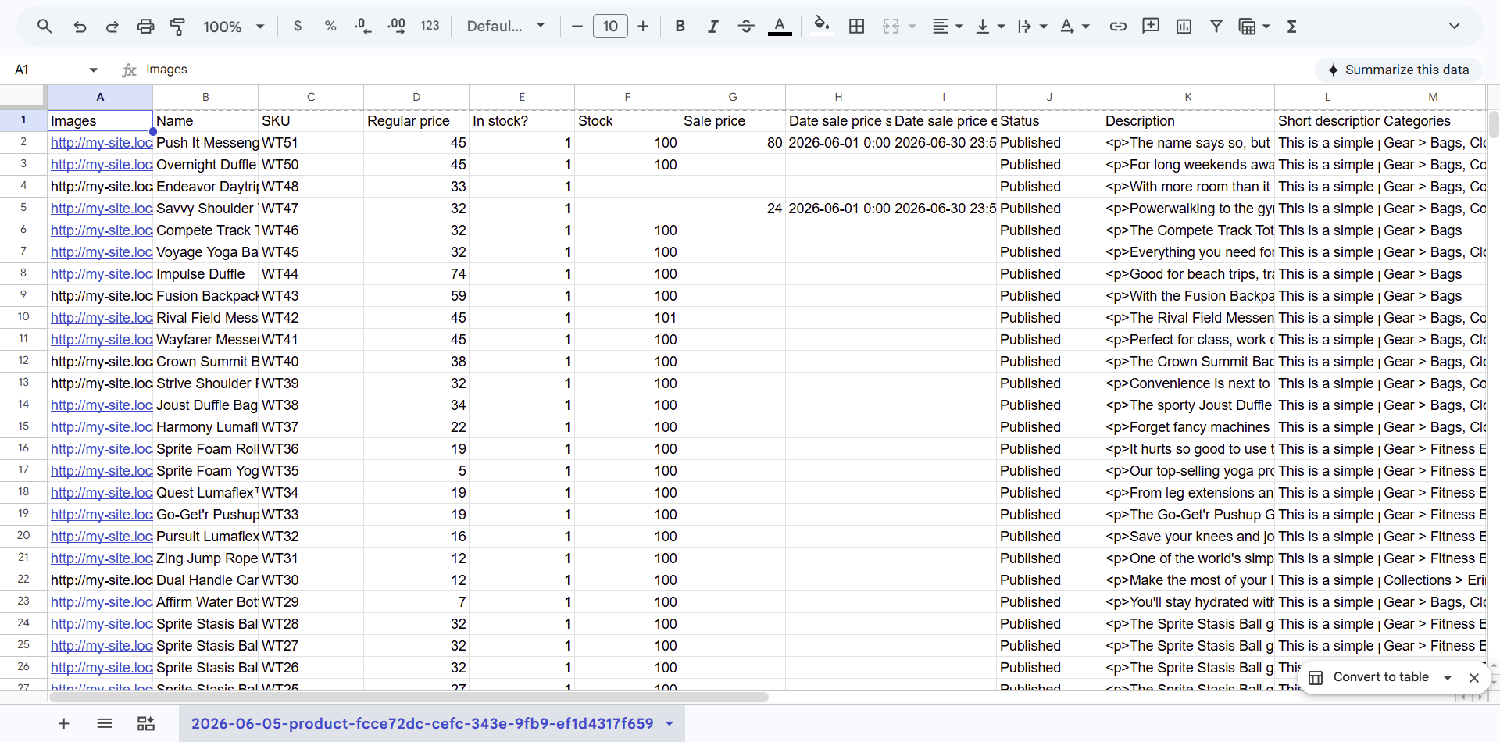This screenshot has width=1500, height=742.
Task: Open the Convert to table options arrow
Action: coord(1448,678)
